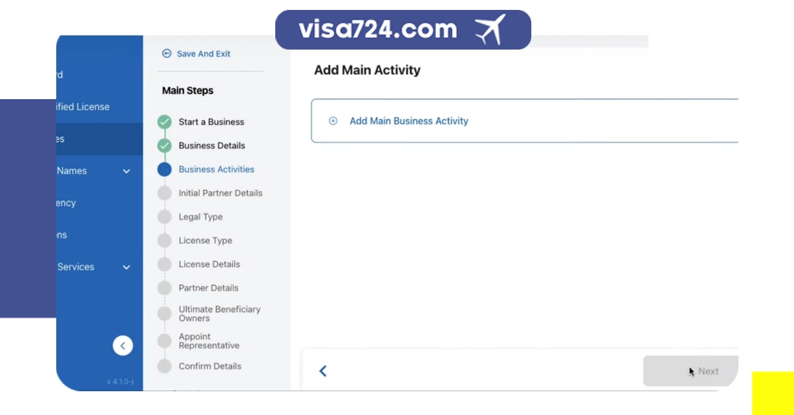This screenshot has height=415, width=794.
Task: Click the blue Business Activities step circle
Action: pyautogui.click(x=164, y=169)
